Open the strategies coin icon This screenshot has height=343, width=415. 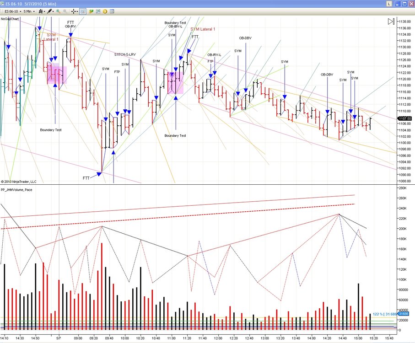(105, 11)
